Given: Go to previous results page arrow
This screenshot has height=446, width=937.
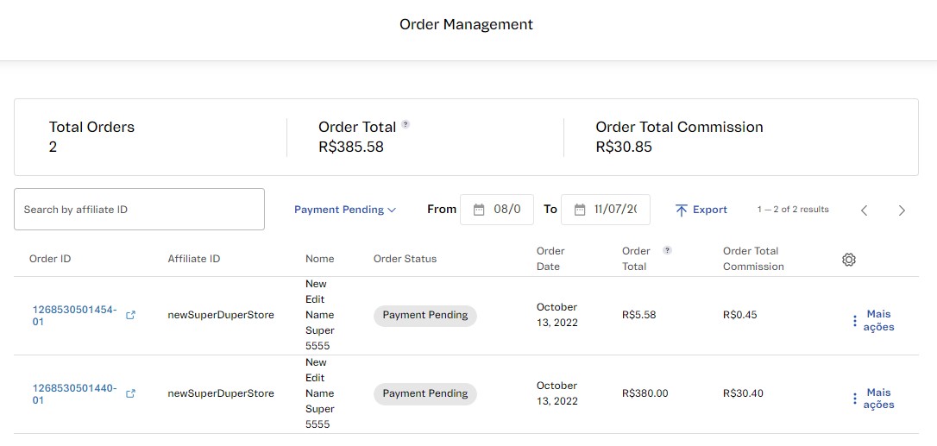Looking at the screenshot, I should [x=865, y=210].
